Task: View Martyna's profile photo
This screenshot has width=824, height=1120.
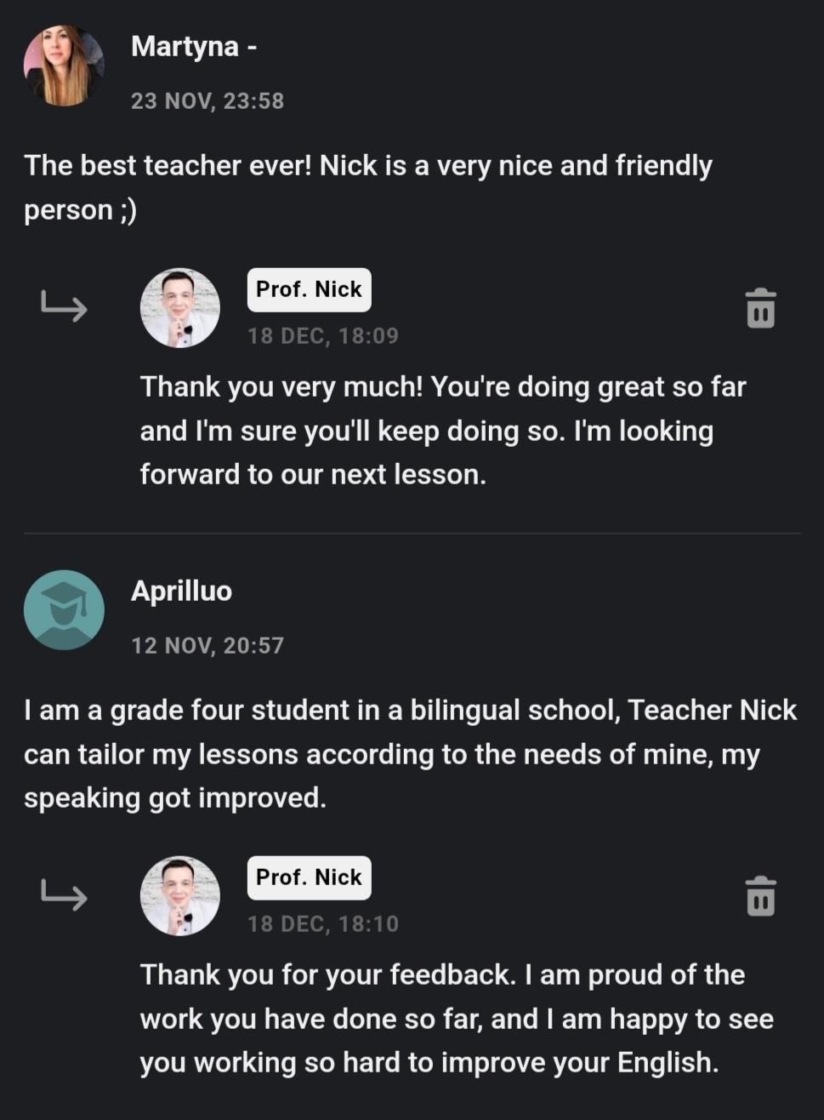Action: 64,66
